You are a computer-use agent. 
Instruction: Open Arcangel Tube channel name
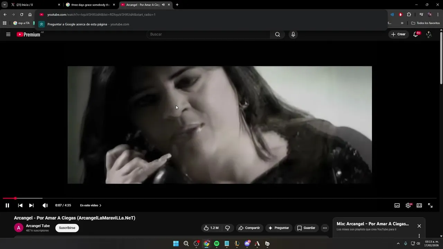pyautogui.click(x=38, y=226)
